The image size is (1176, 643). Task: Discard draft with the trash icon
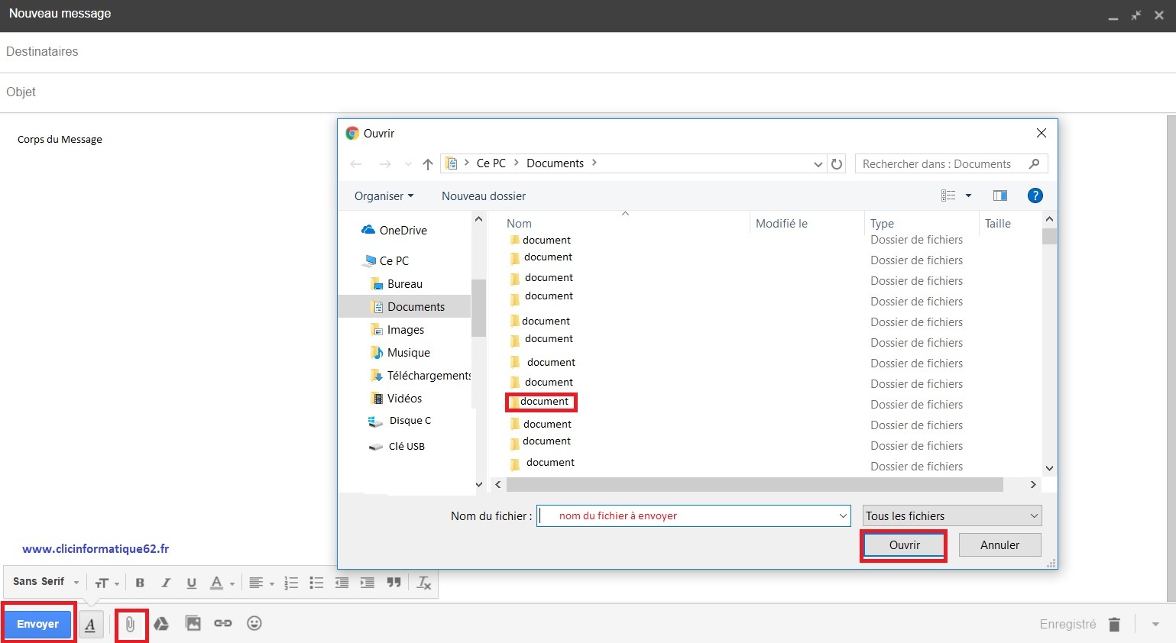[1114, 625]
